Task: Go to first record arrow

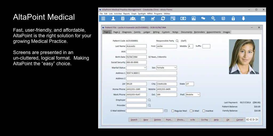Action: coord(247,120)
